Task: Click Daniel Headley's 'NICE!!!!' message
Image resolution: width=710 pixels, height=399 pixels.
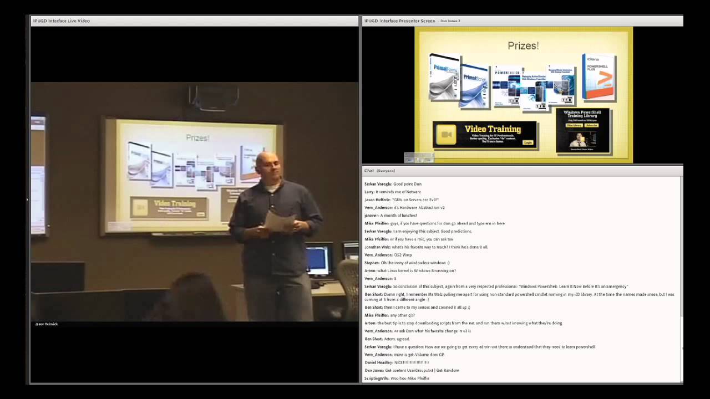Action: pos(397,362)
